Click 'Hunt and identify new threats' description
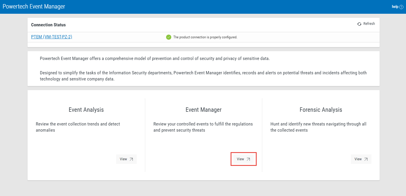 point(318,127)
